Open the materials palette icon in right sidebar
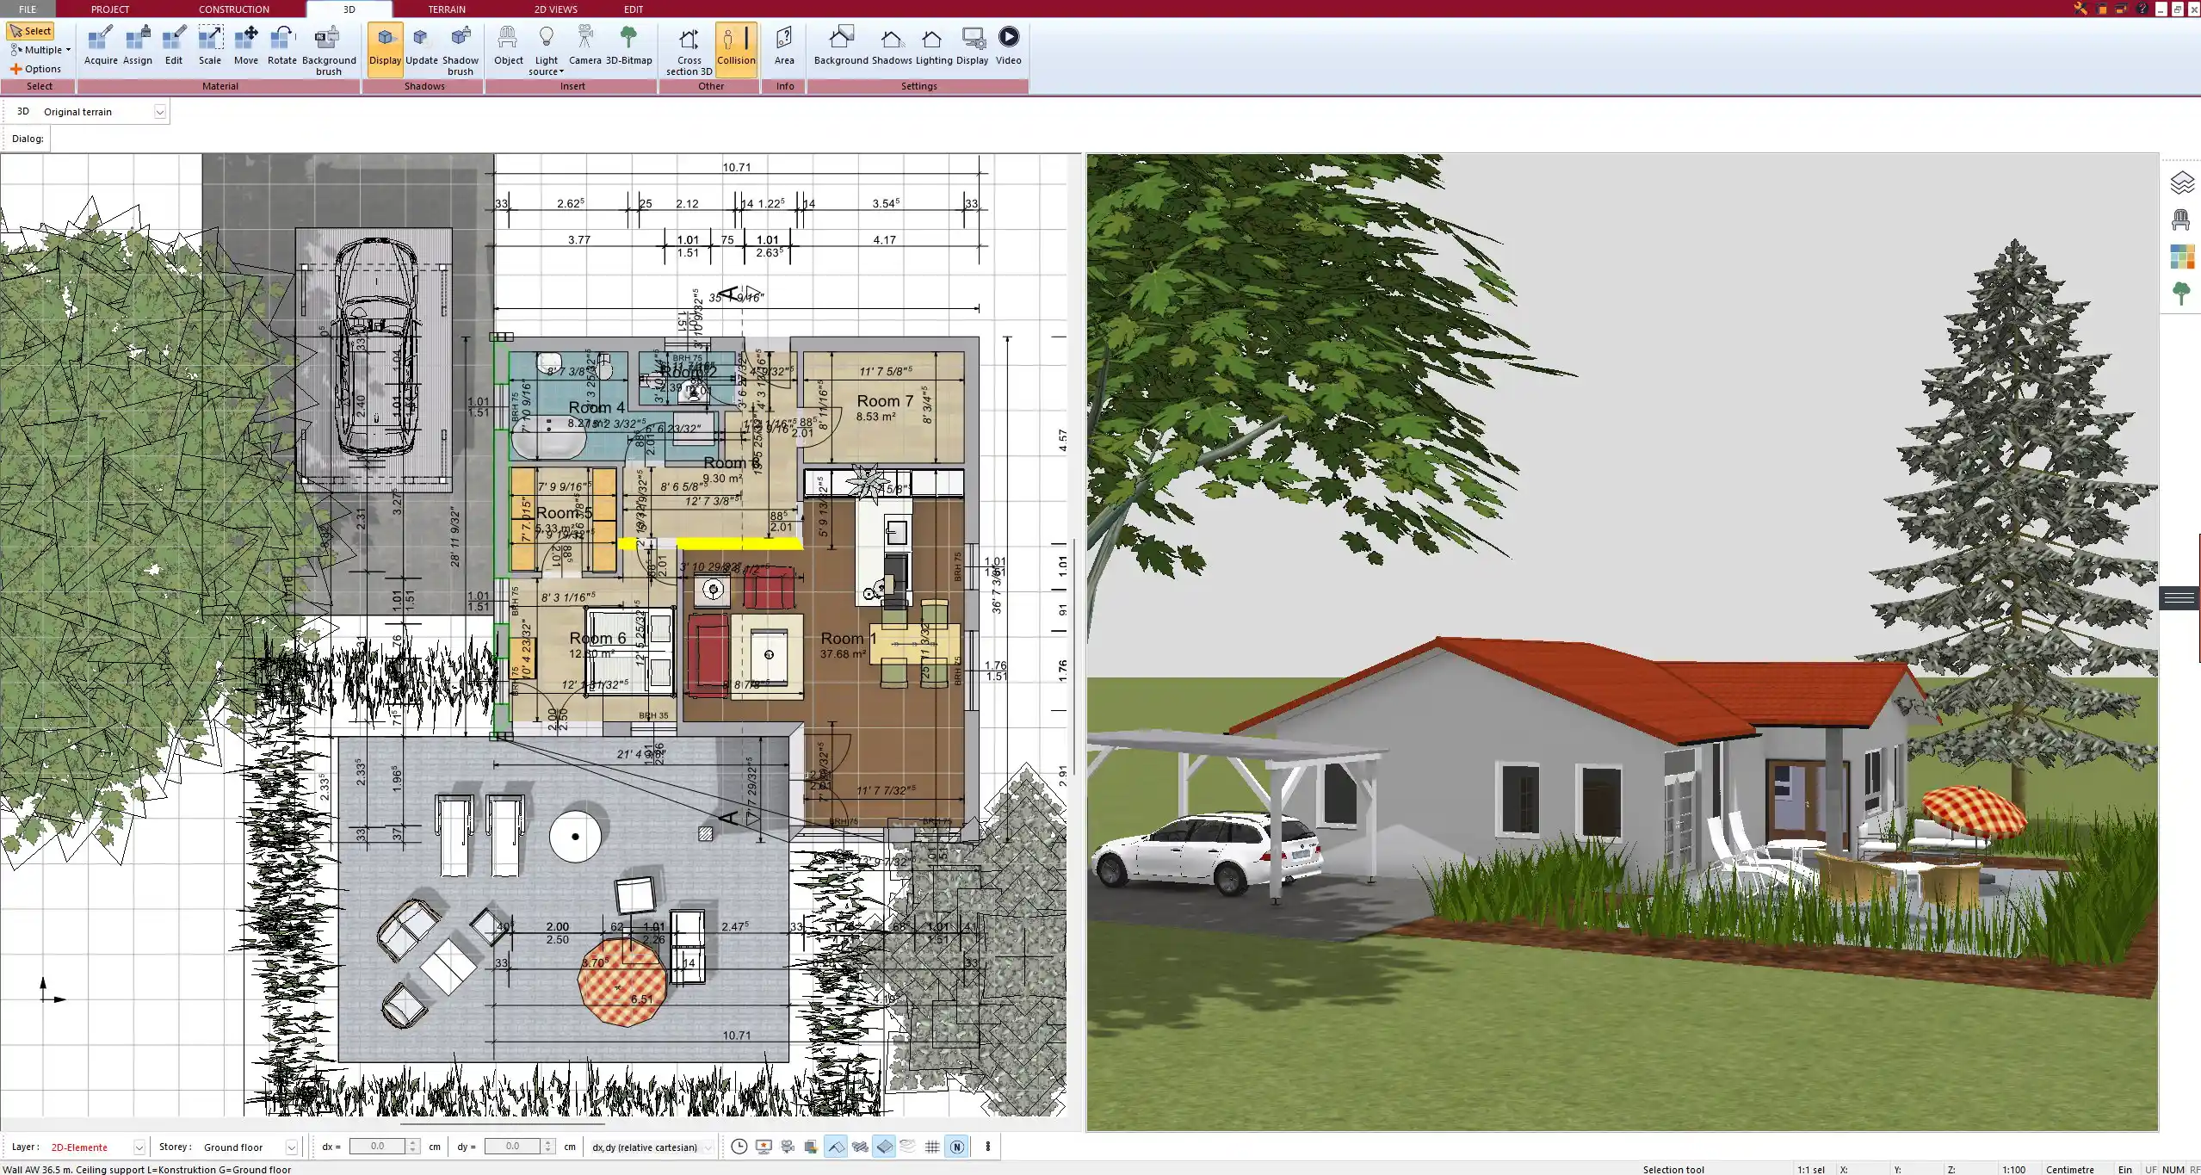The height and width of the screenshot is (1175, 2201). (x=2180, y=257)
